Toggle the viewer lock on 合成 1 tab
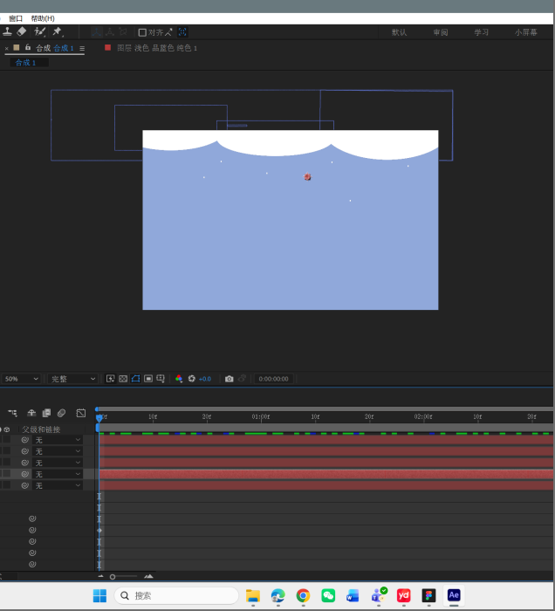Viewport: 555px width, 611px height. (x=28, y=47)
